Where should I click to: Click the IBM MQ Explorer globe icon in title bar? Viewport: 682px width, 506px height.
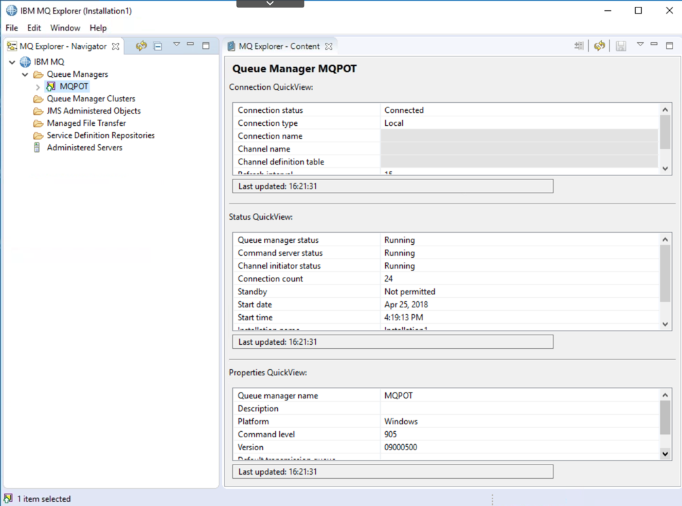12,10
